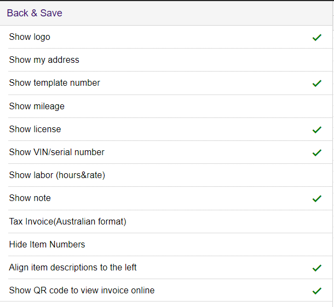Viewport: 334px width, 307px height.
Task: Click the Back & Save link
Action: pos(34,13)
